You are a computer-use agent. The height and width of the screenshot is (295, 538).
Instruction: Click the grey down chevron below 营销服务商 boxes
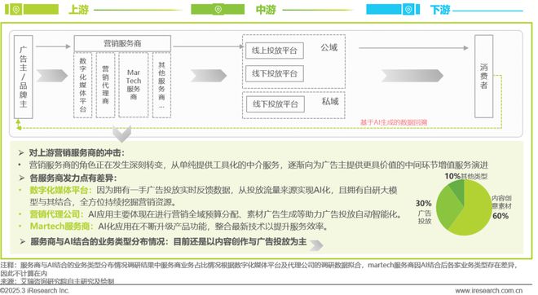121,134
